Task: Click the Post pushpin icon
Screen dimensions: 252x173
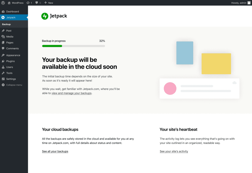Action: click(3, 30)
